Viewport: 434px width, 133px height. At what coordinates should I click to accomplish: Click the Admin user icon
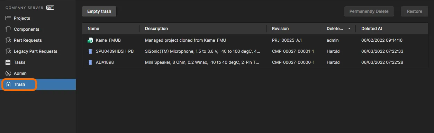[x=8, y=73]
